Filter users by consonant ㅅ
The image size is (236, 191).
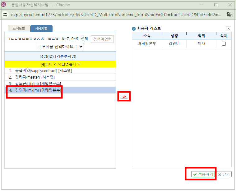tap(31, 39)
